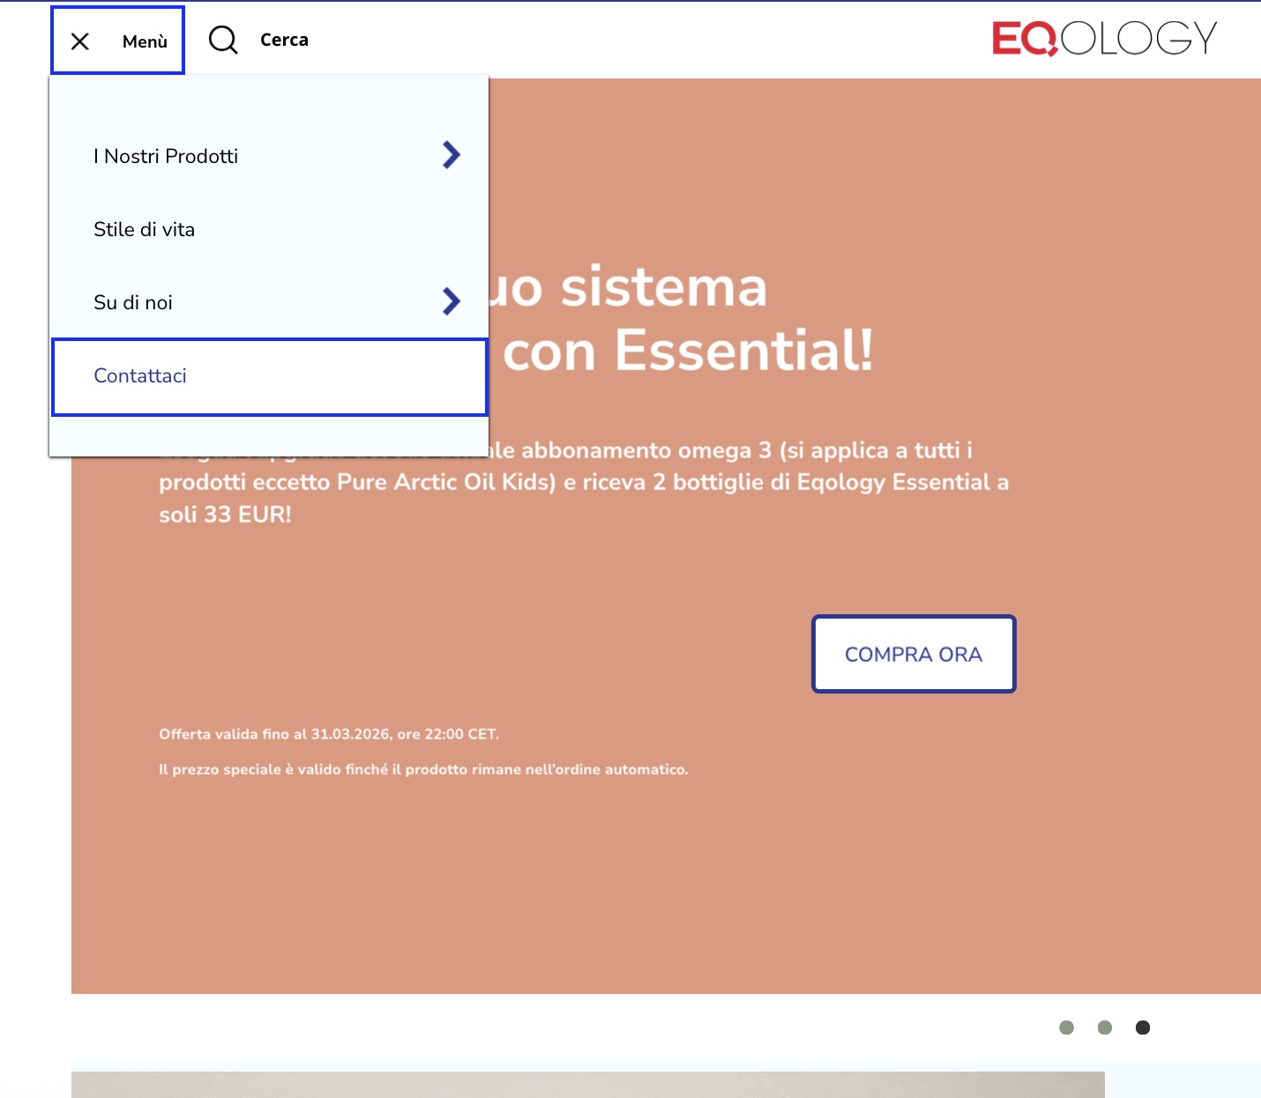Click the Menù label in header
This screenshot has width=1261, height=1098.
coord(145,41)
